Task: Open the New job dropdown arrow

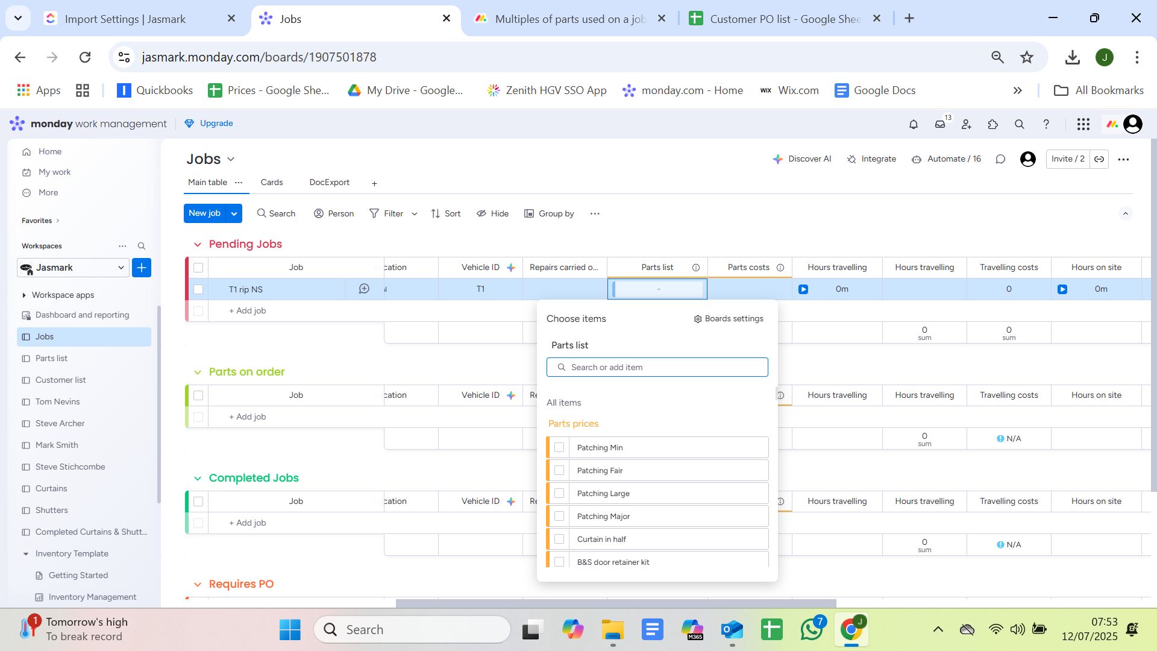Action: [x=234, y=213]
